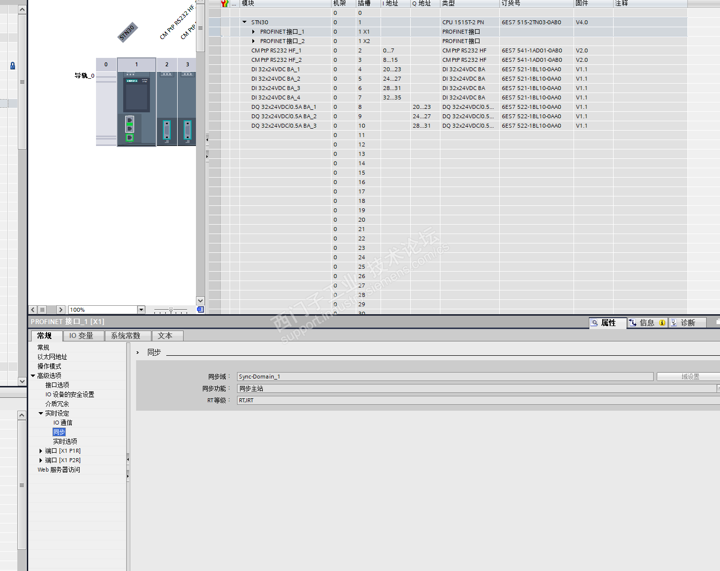Click the device view scroll-left arrow
The height and width of the screenshot is (571, 720).
[33, 310]
